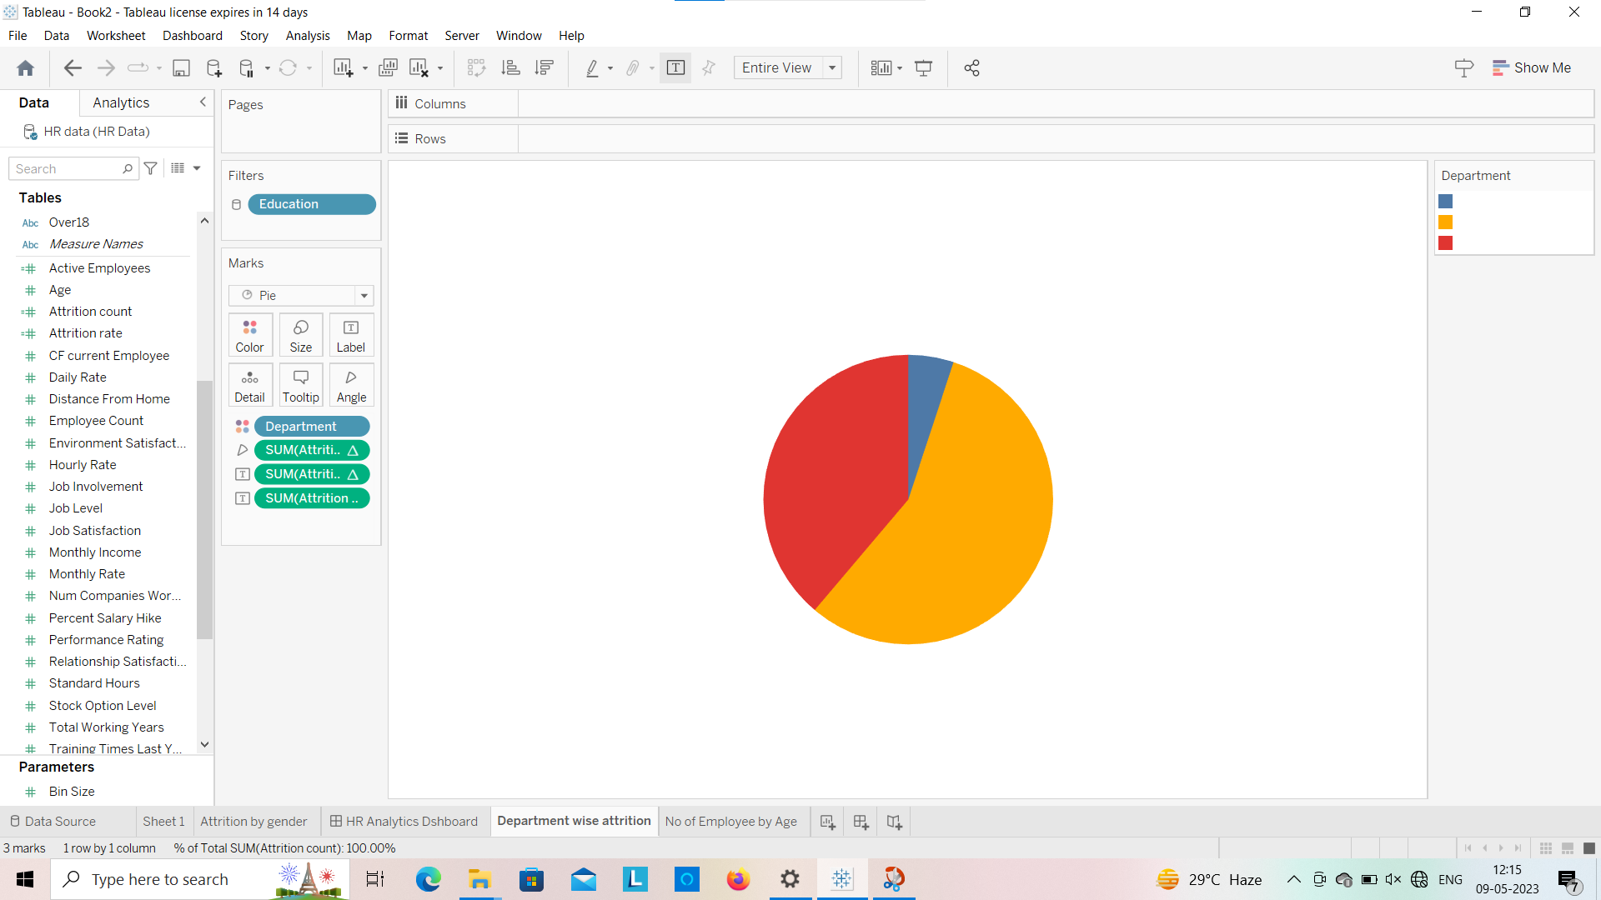Click the Size card in Marks

[301, 336]
